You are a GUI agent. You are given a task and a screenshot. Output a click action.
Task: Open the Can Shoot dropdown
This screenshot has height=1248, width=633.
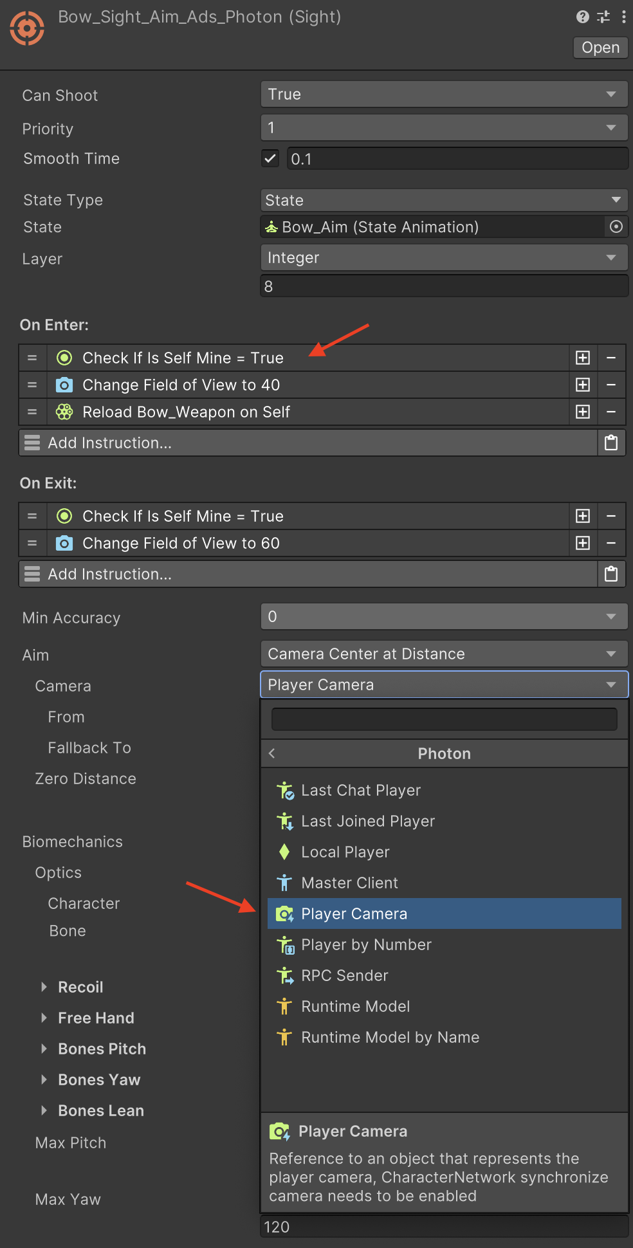click(x=444, y=95)
